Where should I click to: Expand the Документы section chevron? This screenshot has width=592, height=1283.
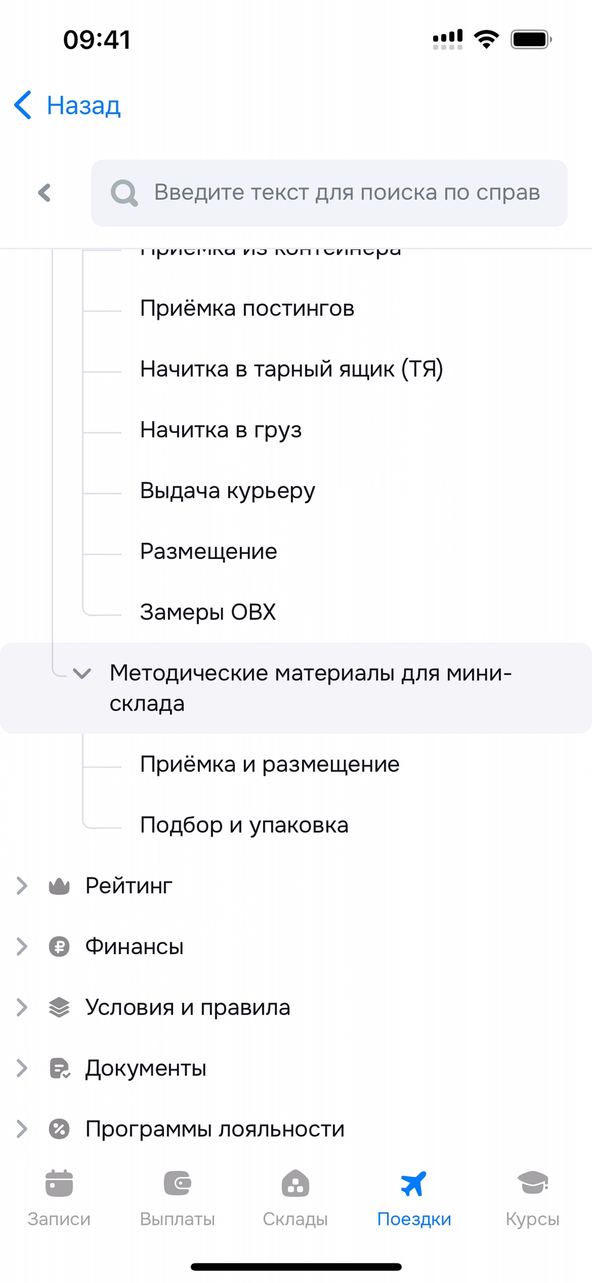pos(22,1068)
